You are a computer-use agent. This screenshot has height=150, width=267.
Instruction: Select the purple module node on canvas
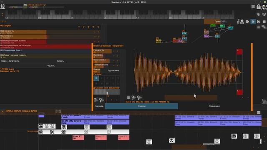(x=206, y=36)
